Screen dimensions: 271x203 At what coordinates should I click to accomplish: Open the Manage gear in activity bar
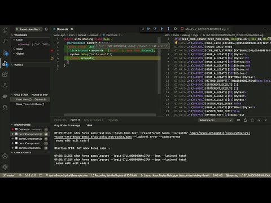[5, 167]
